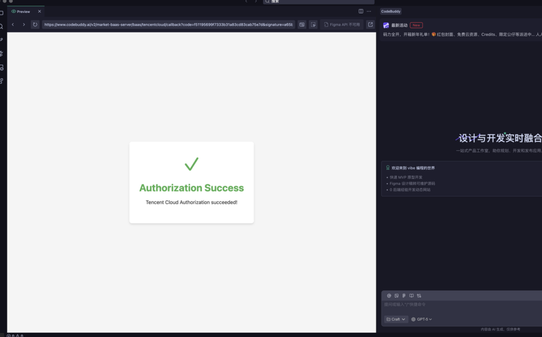Open the Extensions view in activity bar

coord(2,81)
